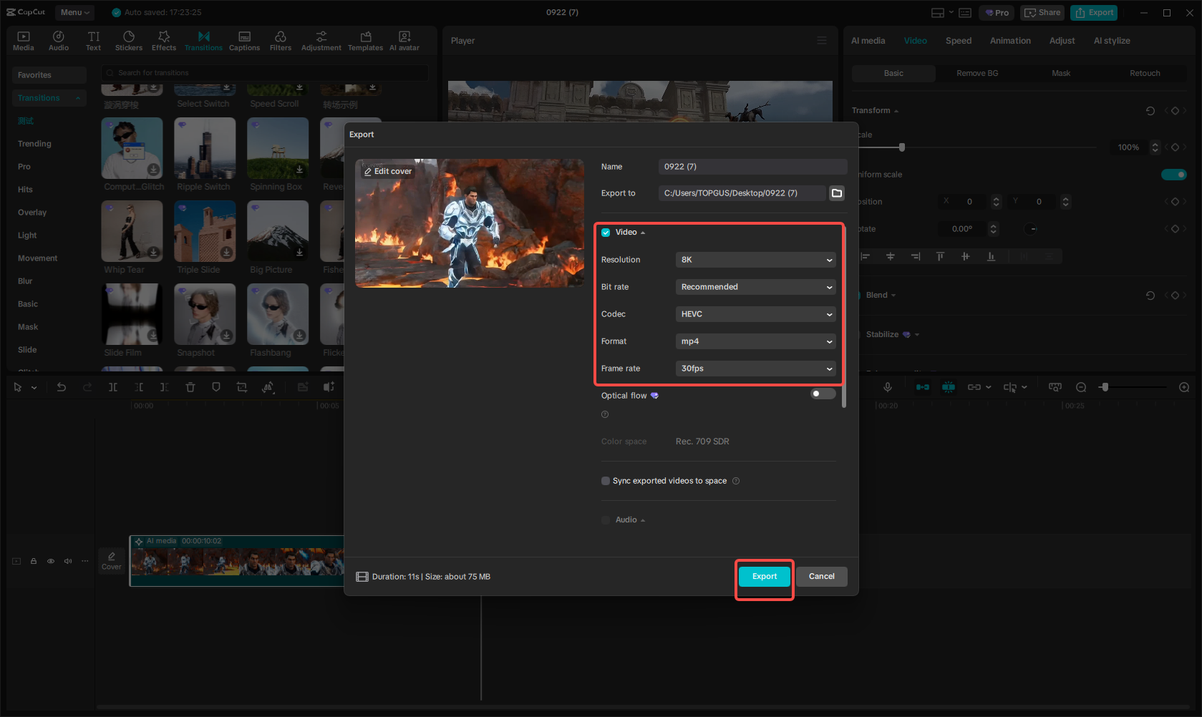The height and width of the screenshot is (717, 1202).
Task: Click the lock track icon
Action: click(x=34, y=561)
